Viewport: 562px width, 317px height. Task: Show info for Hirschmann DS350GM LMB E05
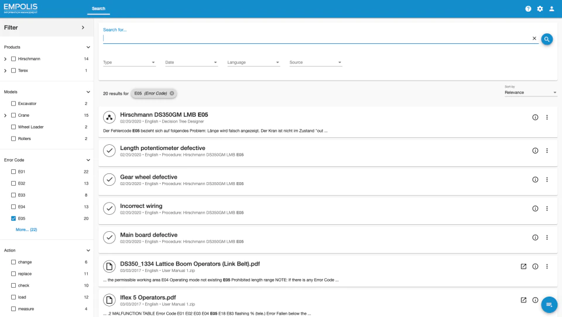[535, 117]
